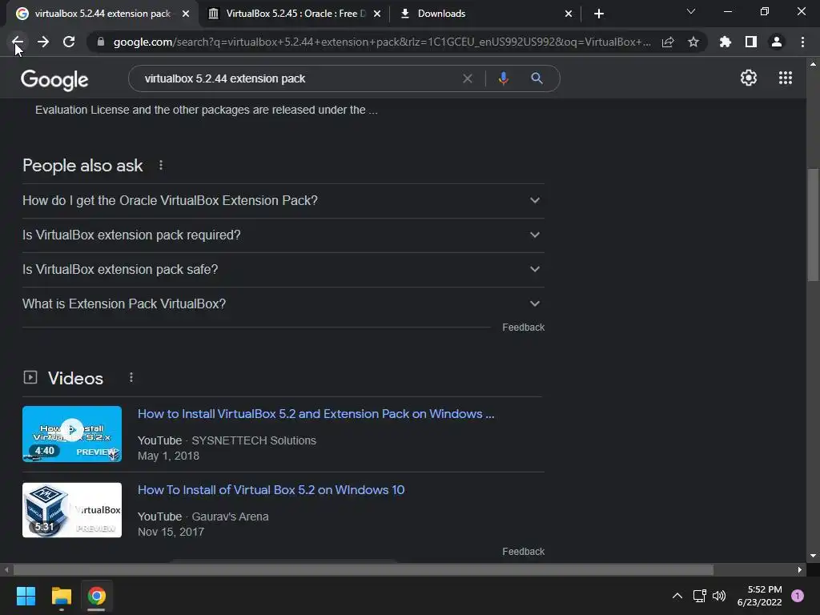
Task: Click the scroll right arrow of horizontal scrollbar
Action: 800,569
